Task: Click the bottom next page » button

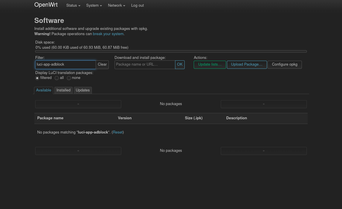Action: 264,151
